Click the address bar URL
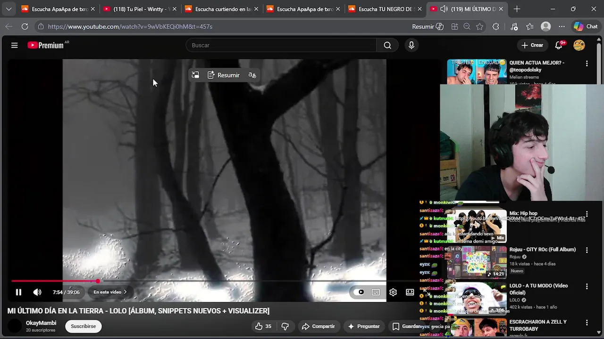Image resolution: width=604 pixels, height=339 pixels. coord(130,27)
